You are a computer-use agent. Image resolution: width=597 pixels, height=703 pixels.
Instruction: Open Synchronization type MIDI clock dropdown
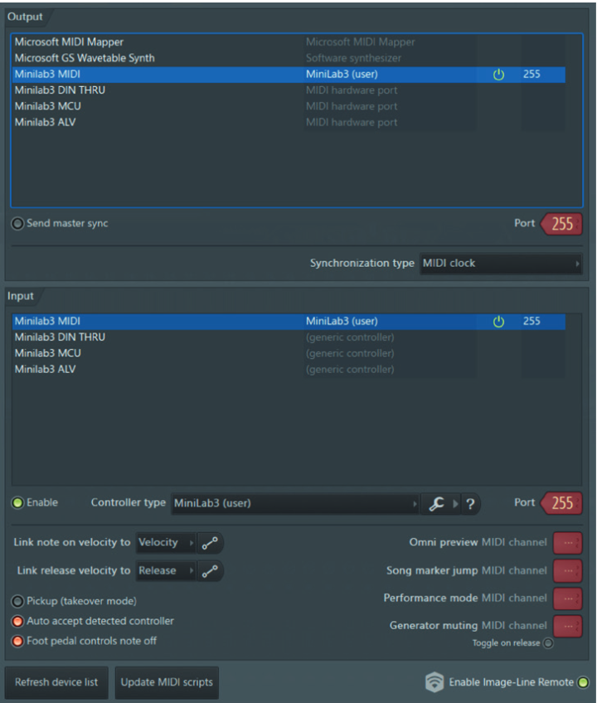pos(501,263)
